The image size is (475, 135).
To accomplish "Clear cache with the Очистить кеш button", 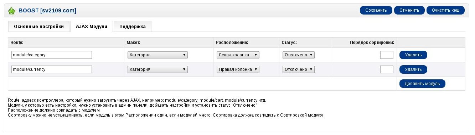I will coord(445,10).
